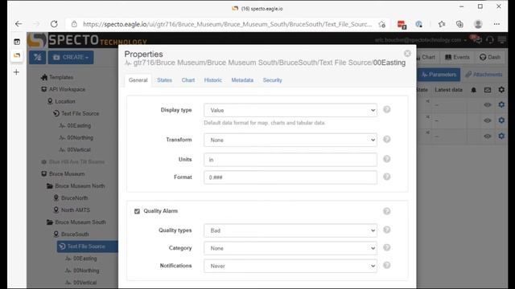Click the padlock site info icon

click(74, 24)
